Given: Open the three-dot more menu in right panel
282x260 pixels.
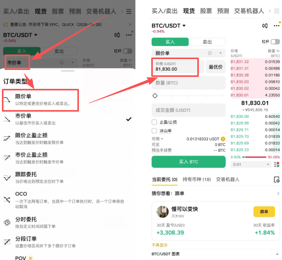Looking at the screenshot, I should pyautogui.click(x=277, y=26).
